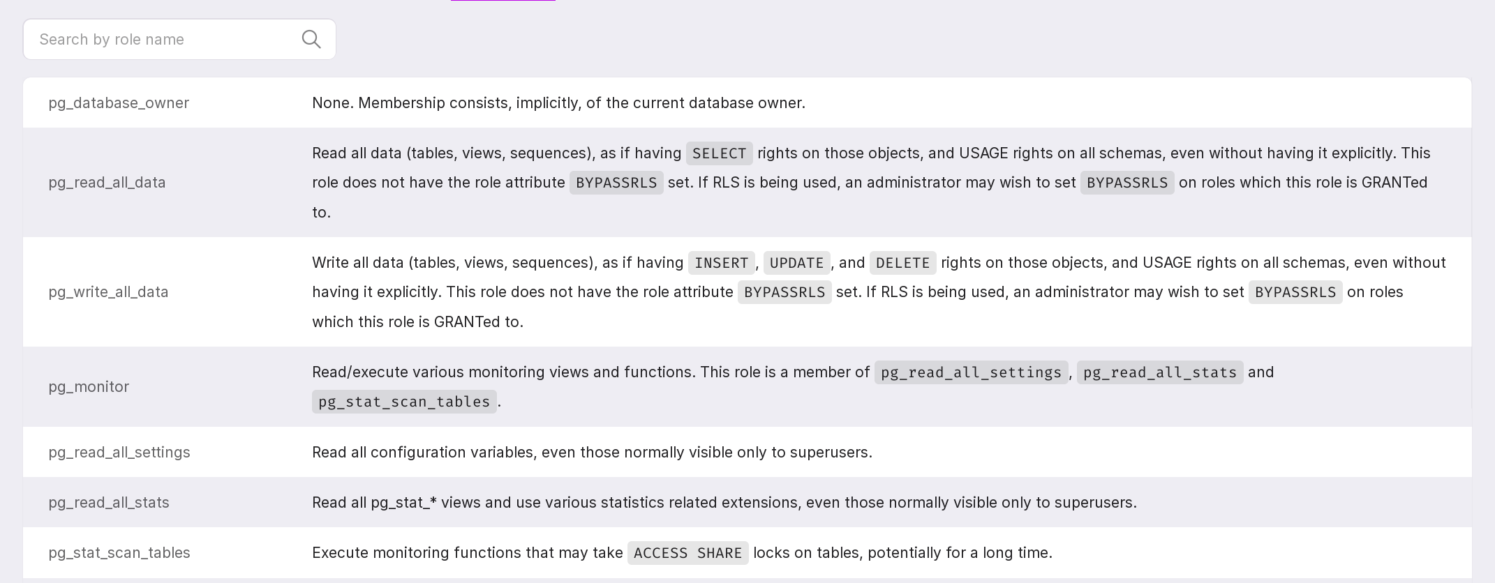Click the pg_read_all_data role name cell
Image resolution: width=1495 pixels, height=583 pixels.
pos(107,183)
